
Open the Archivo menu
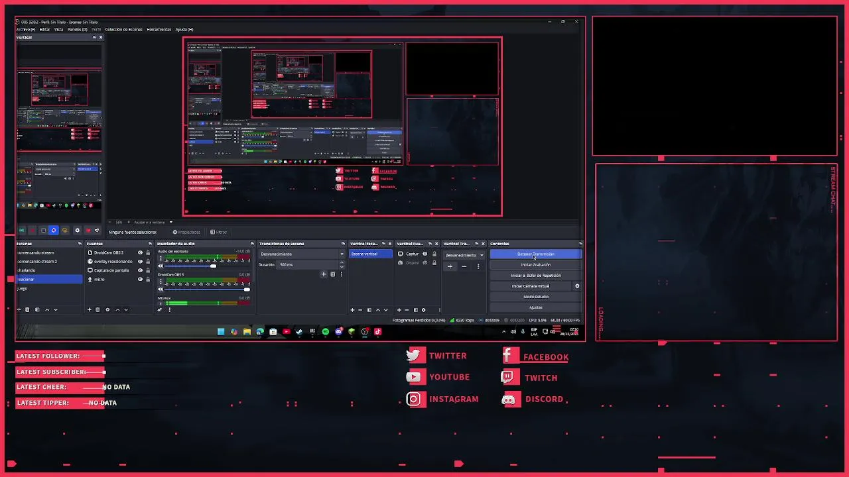[x=26, y=29]
